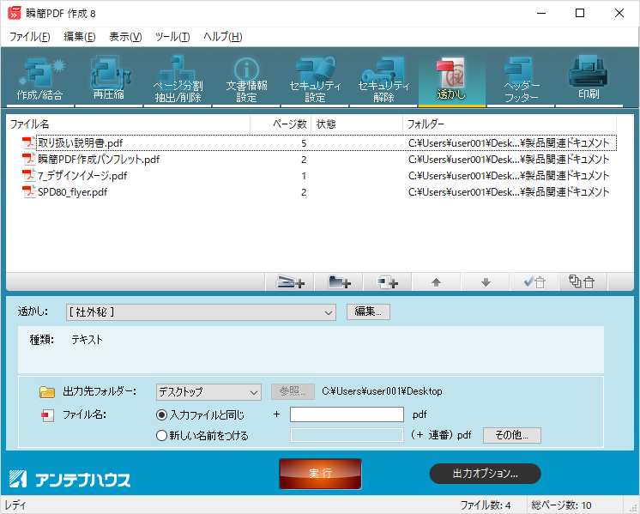Click output path C:¥Users¥user001¥Desktop text
The width and height of the screenshot is (640, 514).
point(382,391)
